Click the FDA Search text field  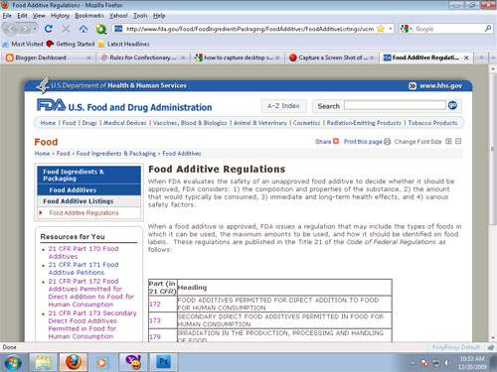tap(395, 105)
